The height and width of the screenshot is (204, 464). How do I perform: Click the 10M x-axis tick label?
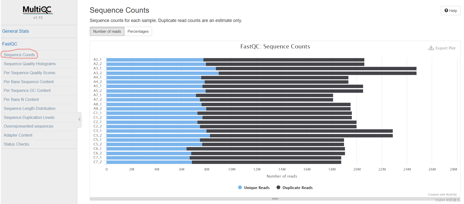[x=232, y=169]
